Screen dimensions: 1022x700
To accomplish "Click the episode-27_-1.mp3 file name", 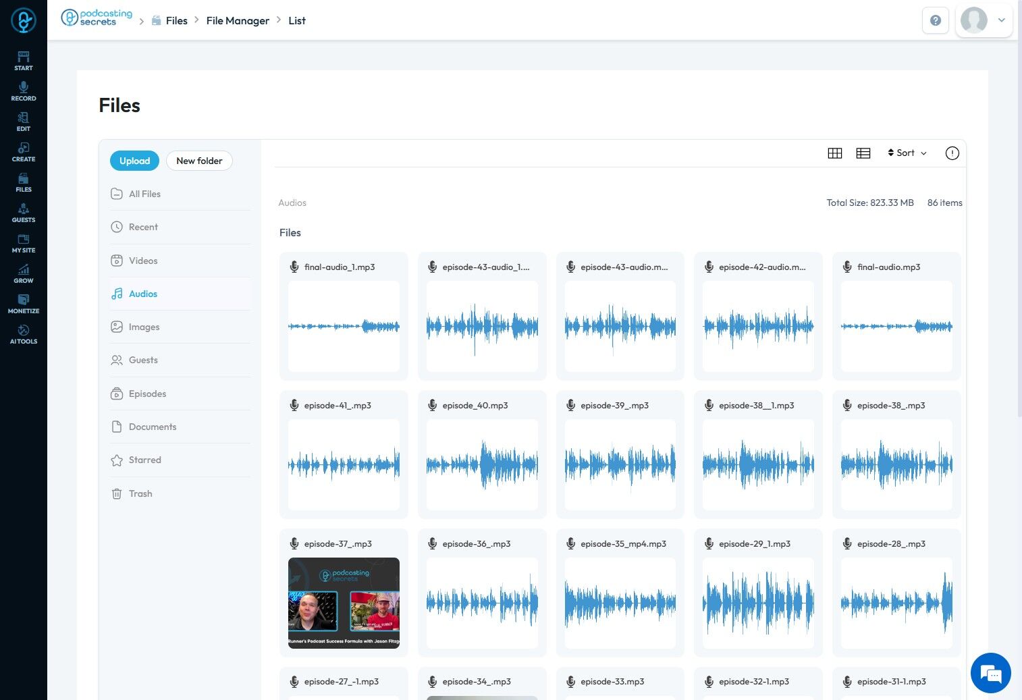I will 341,682.
